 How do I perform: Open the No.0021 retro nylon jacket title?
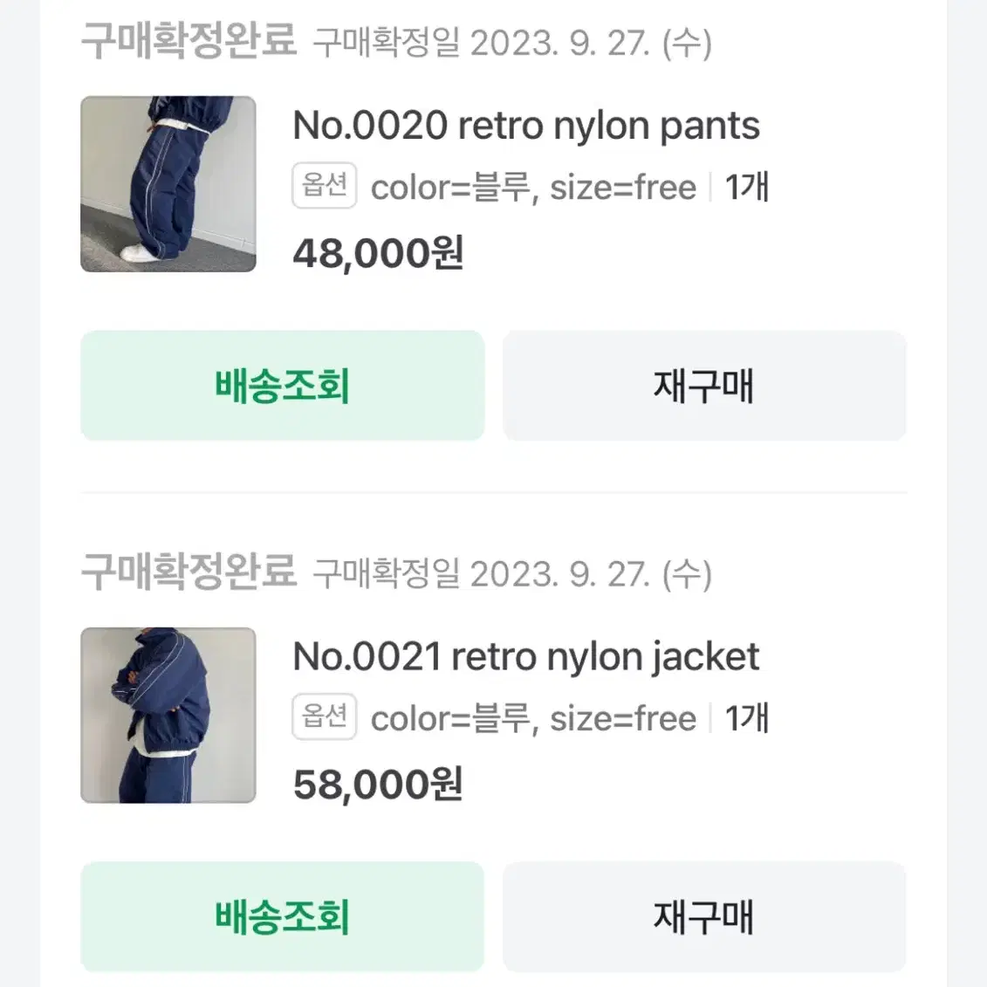(526, 657)
